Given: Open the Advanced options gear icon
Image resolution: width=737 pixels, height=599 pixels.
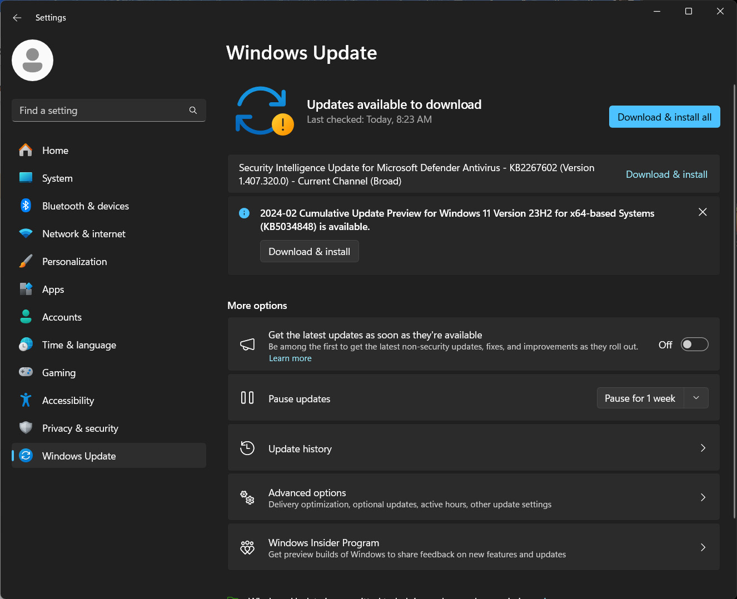Looking at the screenshot, I should (247, 498).
